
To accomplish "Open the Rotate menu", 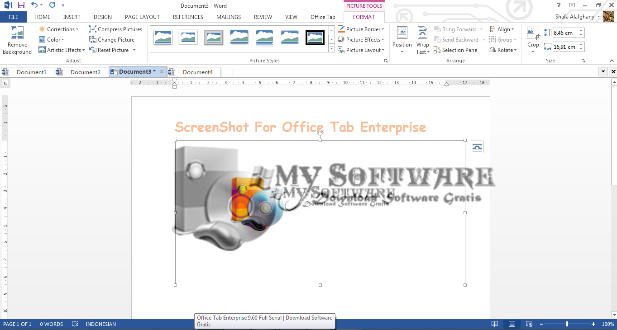I will click(503, 50).
